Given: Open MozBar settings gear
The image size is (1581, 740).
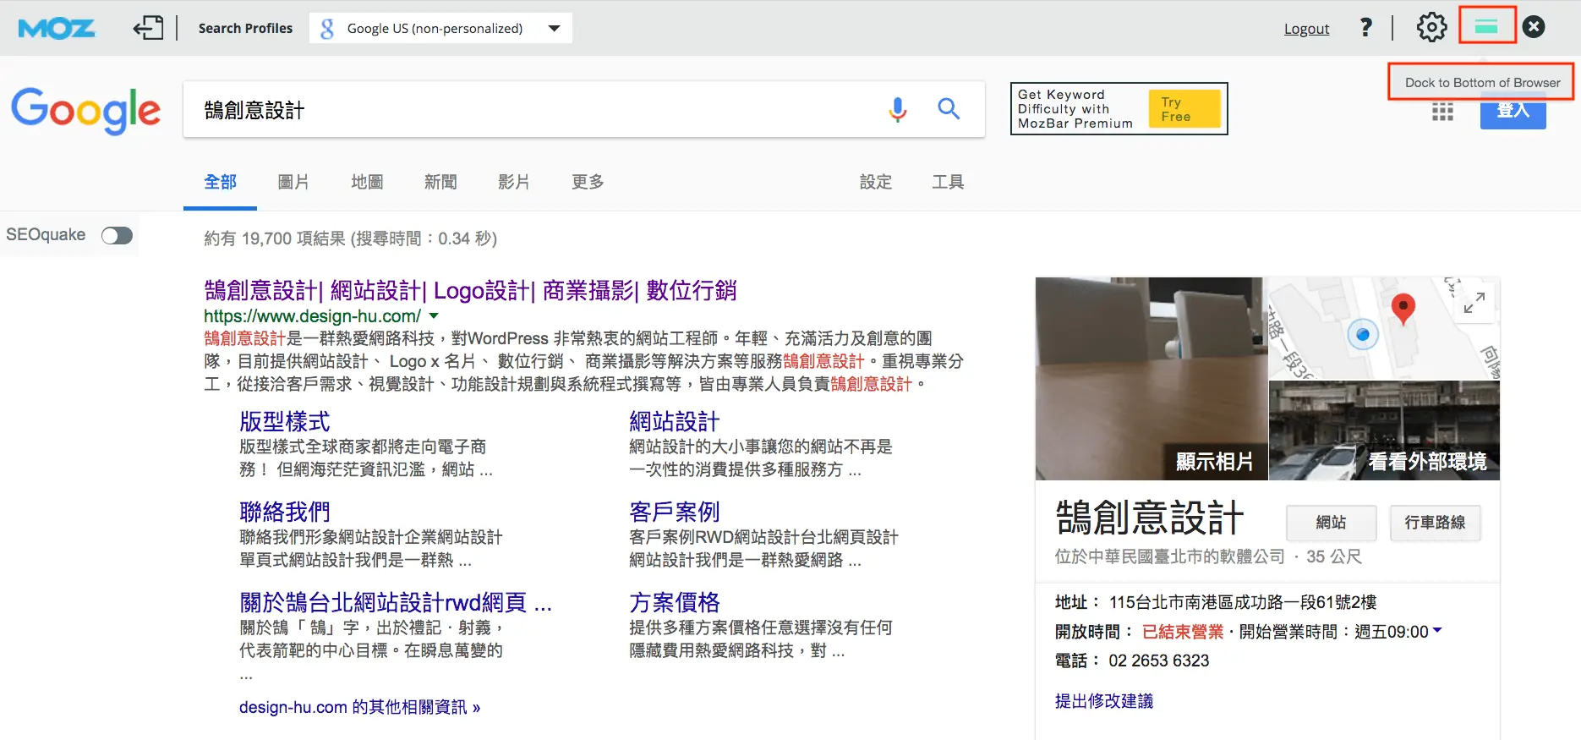Looking at the screenshot, I should pos(1431,28).
